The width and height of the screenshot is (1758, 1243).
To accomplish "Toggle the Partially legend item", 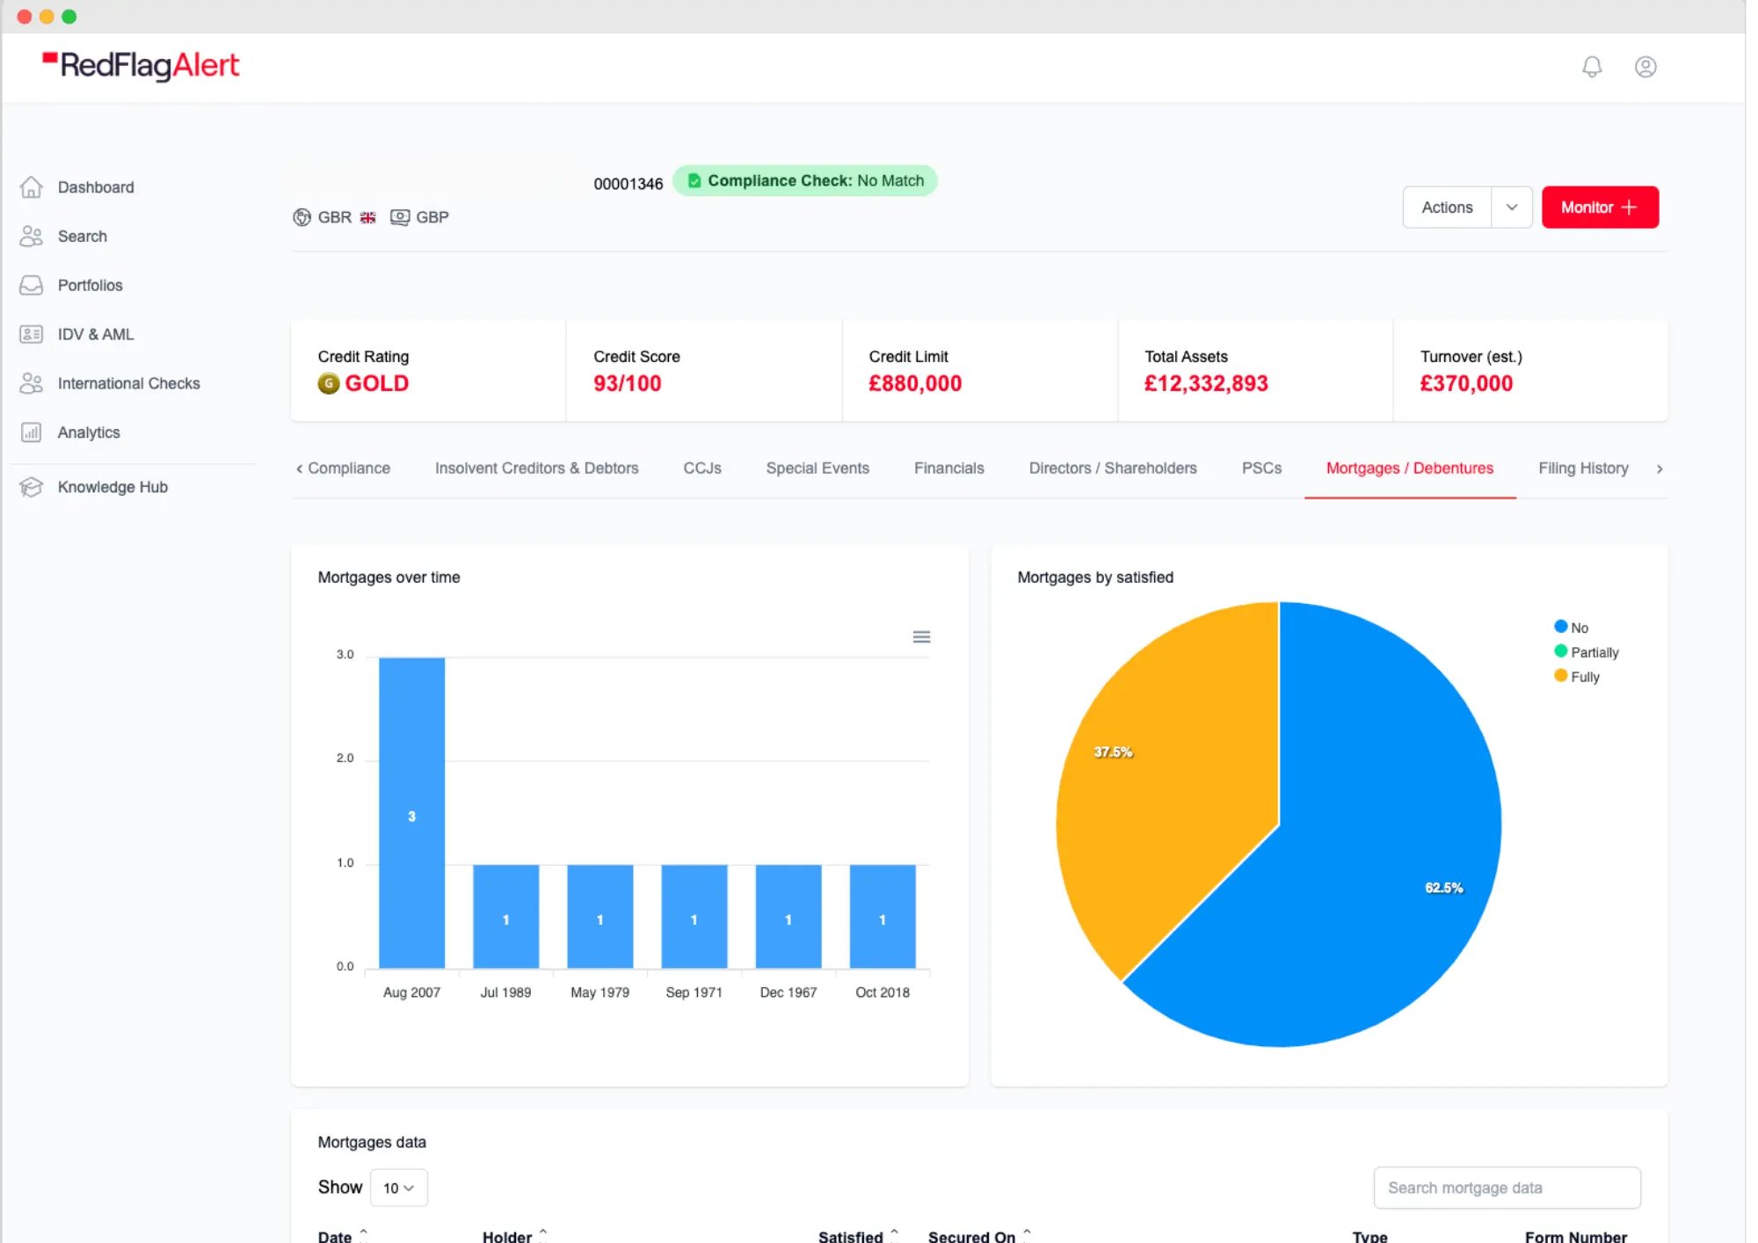I will click(x=1586, y=652).
